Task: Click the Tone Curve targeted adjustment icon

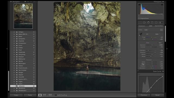Action: (139, 74)
